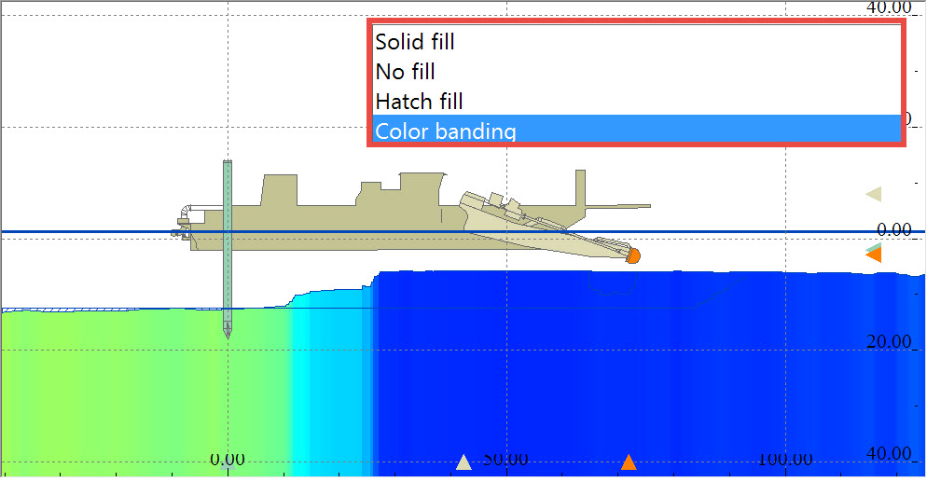Click the 20.00 depth label on right axis
Image resolution: width=927 pixels, height=482 pixels.
click(889, 341)
